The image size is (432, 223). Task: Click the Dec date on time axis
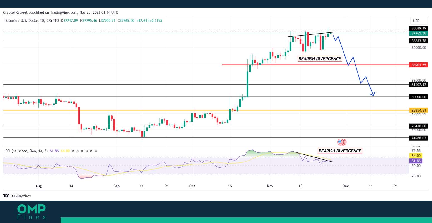(346, 186)
